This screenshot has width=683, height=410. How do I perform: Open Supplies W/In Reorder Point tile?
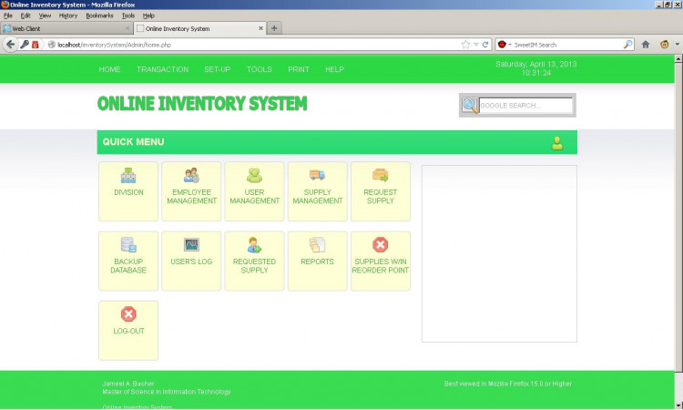(380, 245)
